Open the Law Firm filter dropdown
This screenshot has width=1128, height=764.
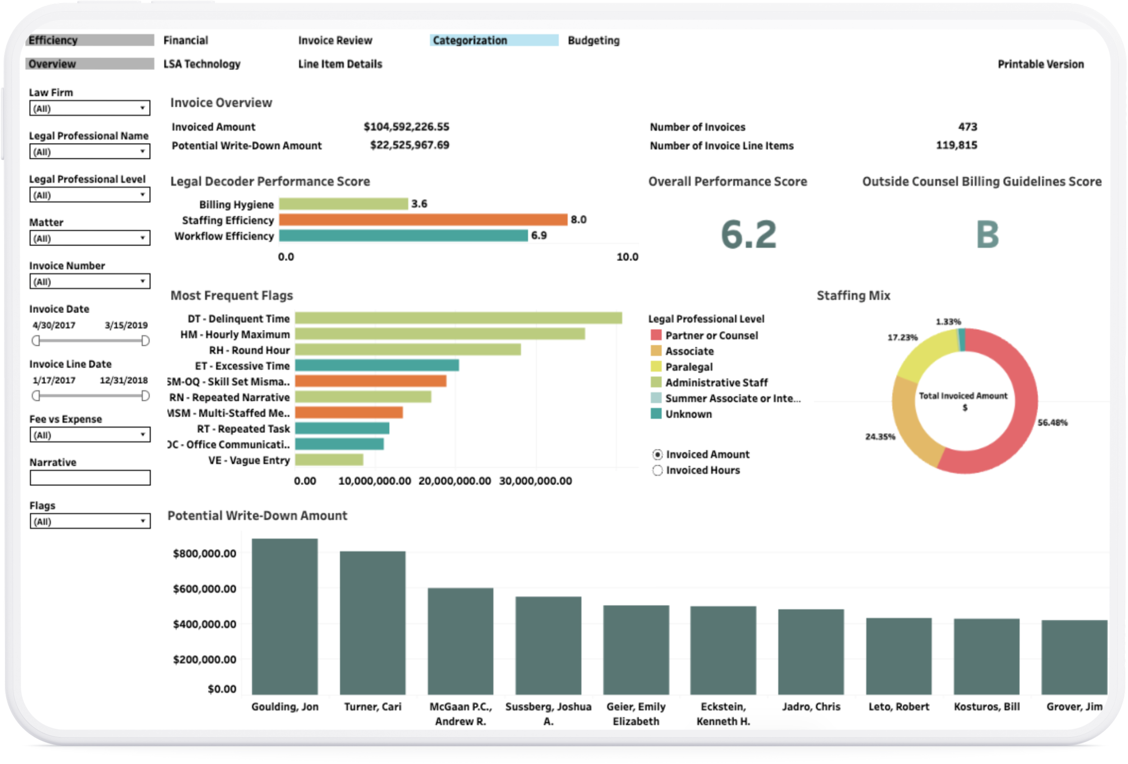90,108
